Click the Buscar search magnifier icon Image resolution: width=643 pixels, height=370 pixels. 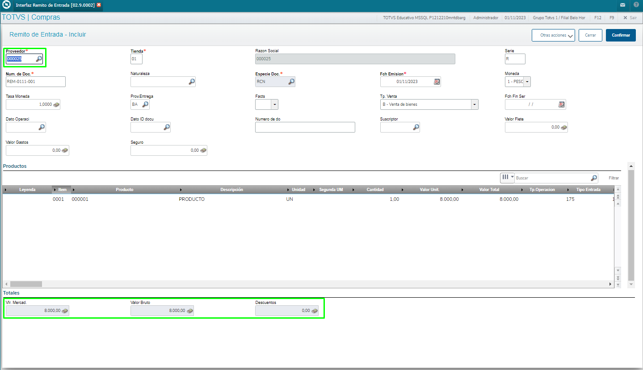click(593, 178)
